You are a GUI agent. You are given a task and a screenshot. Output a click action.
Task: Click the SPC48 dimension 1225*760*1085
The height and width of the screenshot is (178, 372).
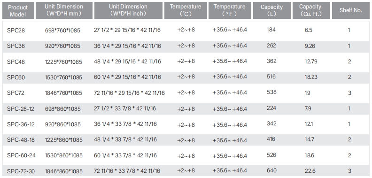pos(63,62)
